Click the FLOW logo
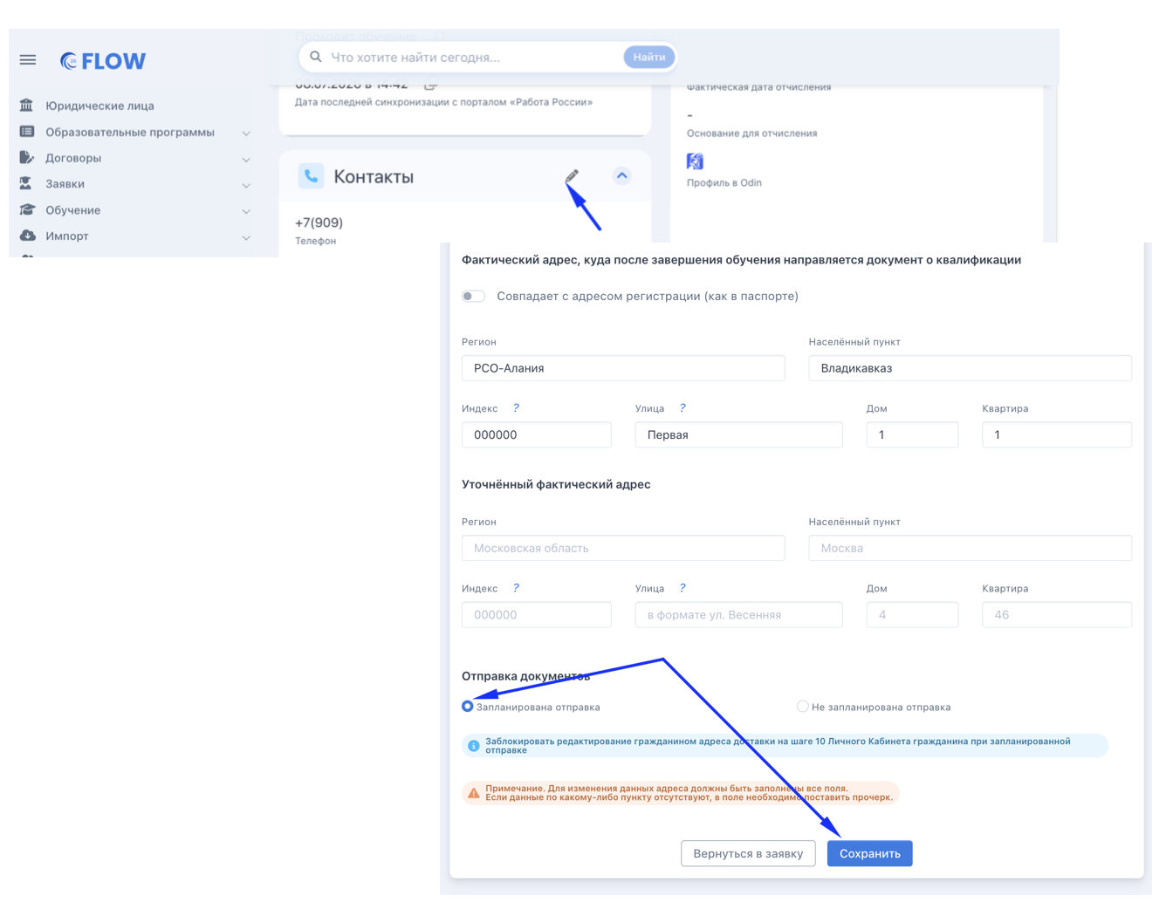Viewport: 1166px width, 923px height. tap(103, 61)
